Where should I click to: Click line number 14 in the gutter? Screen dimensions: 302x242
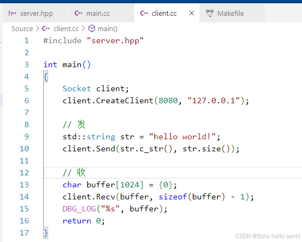click(24, 197)
